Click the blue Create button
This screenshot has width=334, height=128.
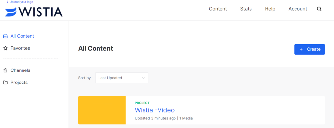[310, 49]
